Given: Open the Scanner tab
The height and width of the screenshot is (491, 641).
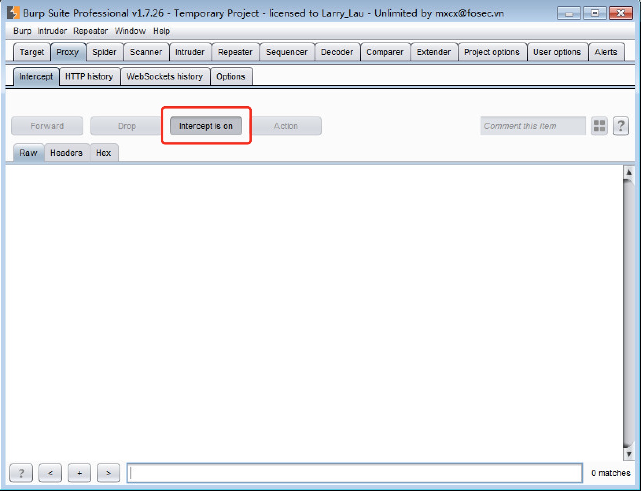Looking at the screenshot, I should [146, 52].
